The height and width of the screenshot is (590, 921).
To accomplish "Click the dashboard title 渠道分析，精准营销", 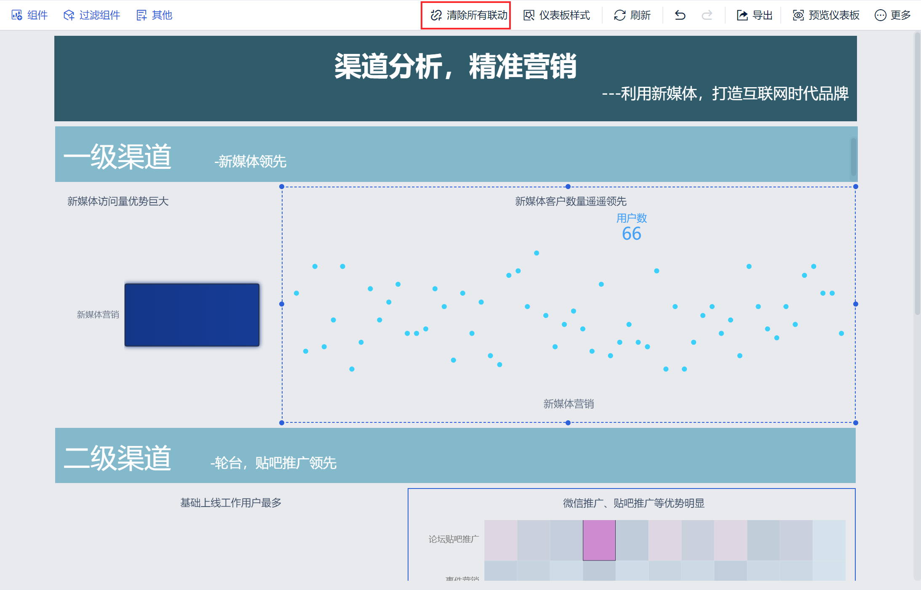I will coord(455,66).
